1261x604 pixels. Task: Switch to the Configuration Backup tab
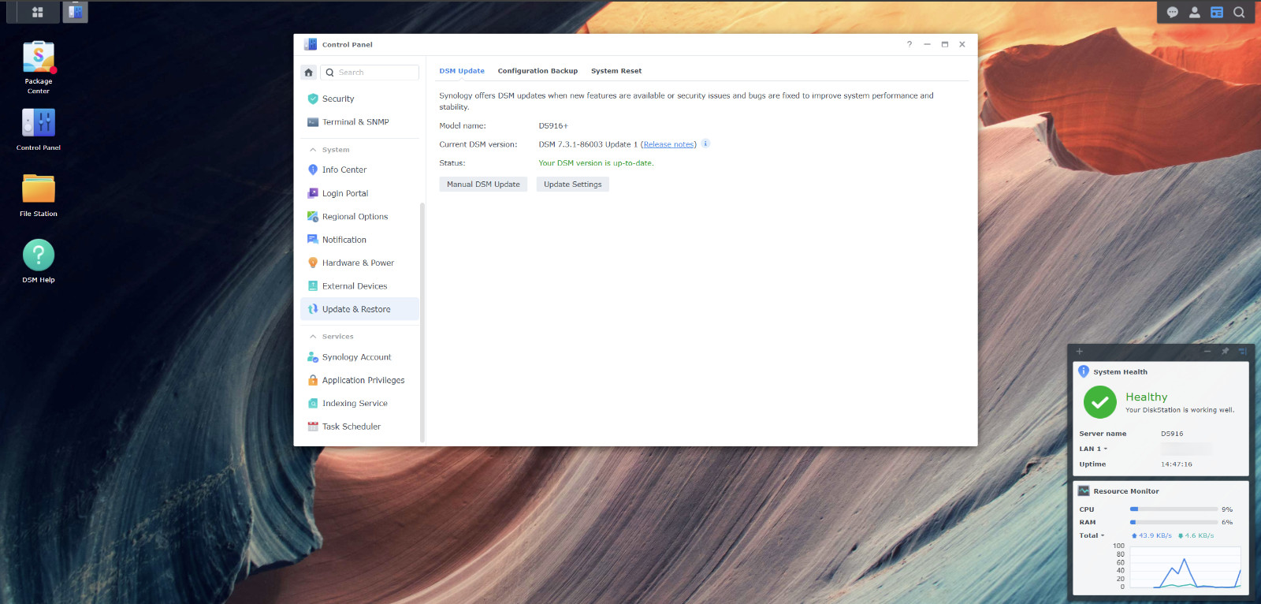[x=538, y=71]
